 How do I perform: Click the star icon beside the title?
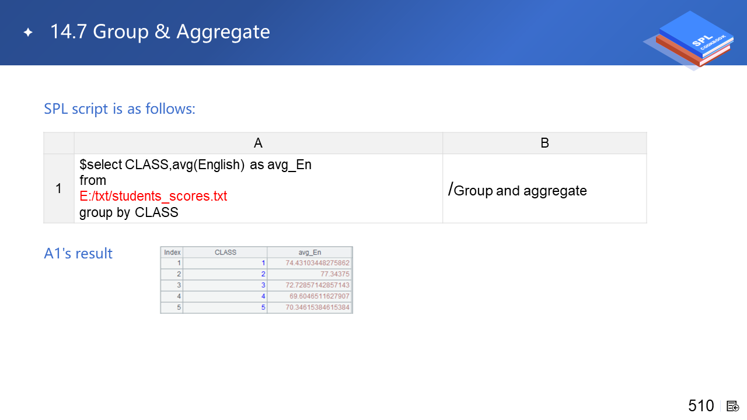(27, 33)
